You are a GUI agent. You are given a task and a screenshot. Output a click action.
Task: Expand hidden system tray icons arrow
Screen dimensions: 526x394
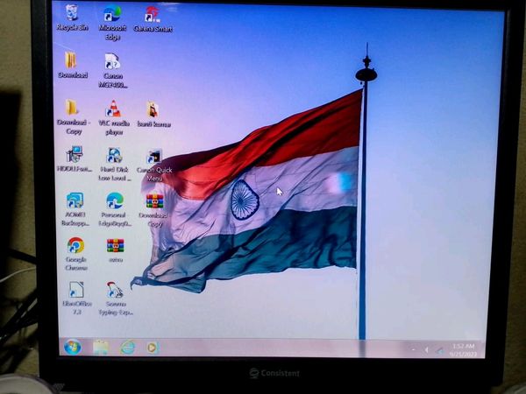414,350
